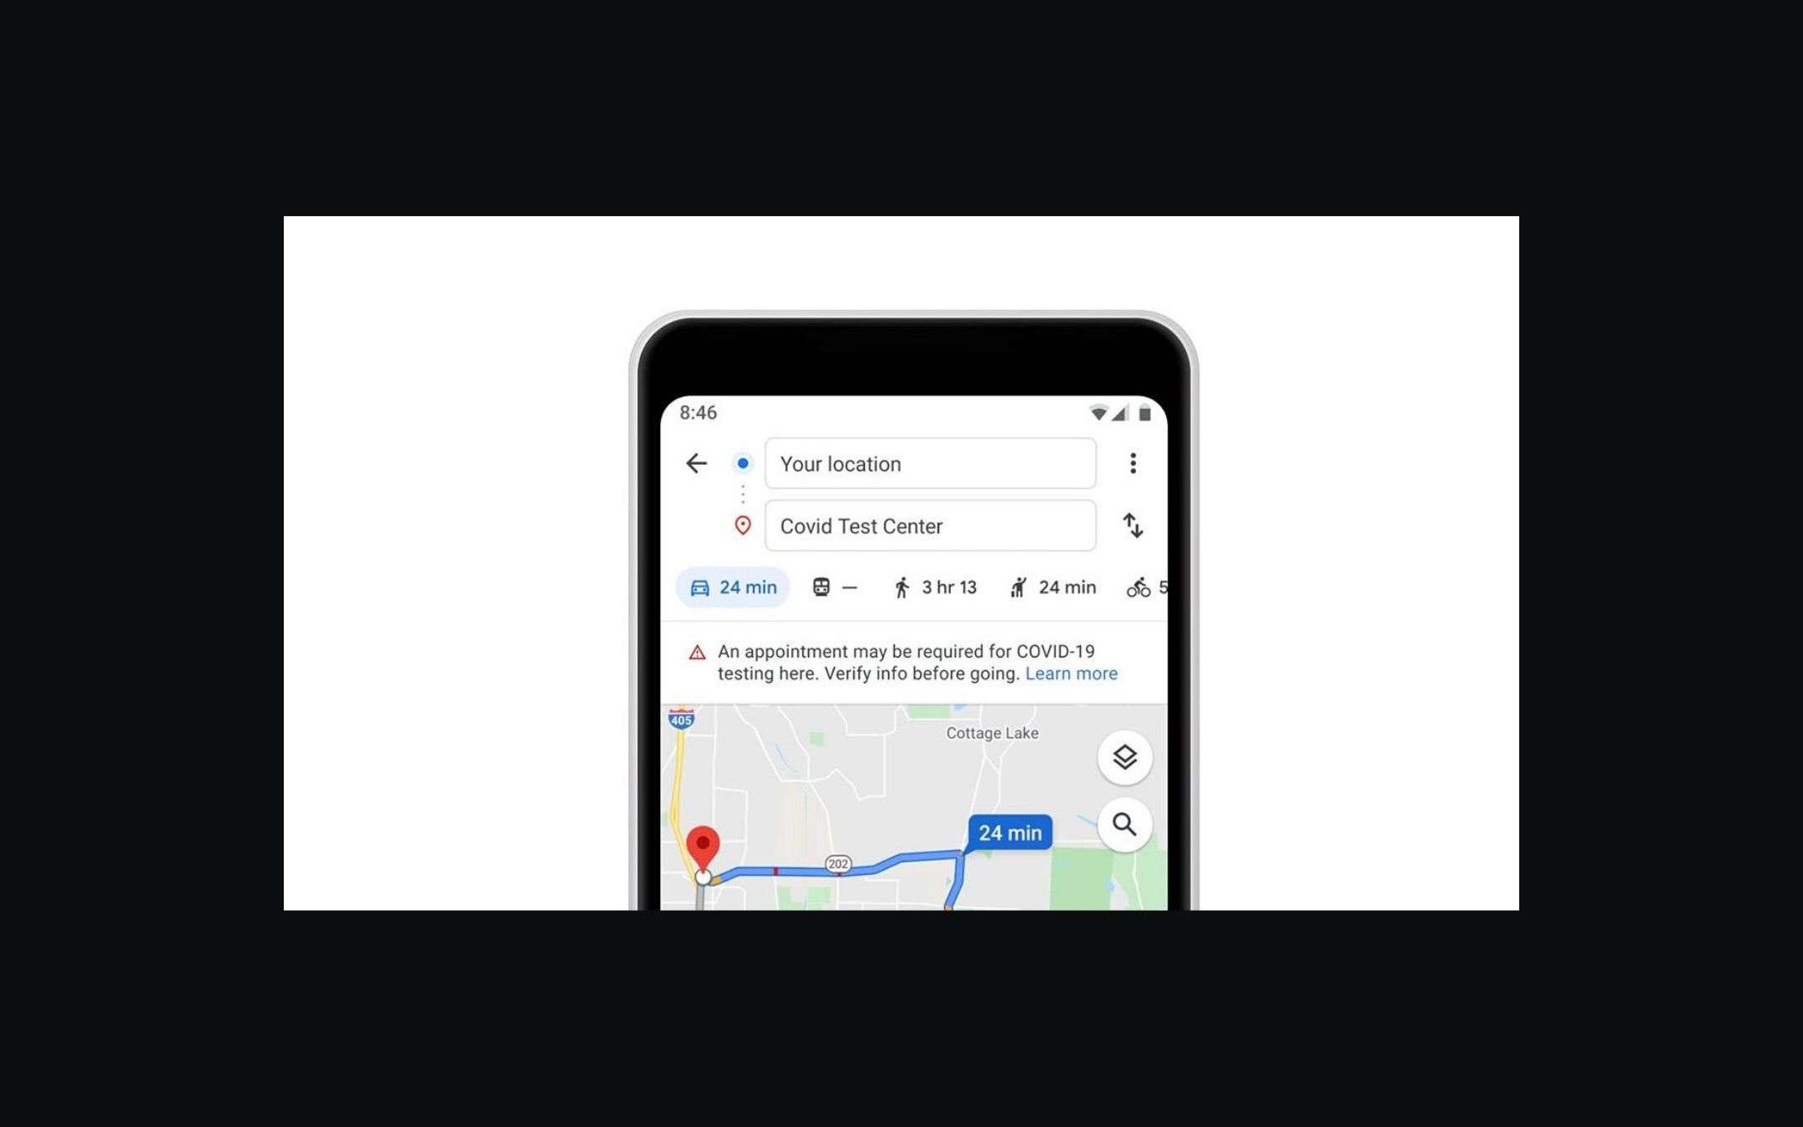1803x1127 pixels.
Task: Click the '24 min' map route bubble
Action: click(x=1011, y=831)
